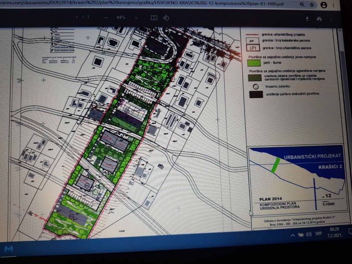Rotate the PDF counterclockwise
Screen dimensions: 352x264
click(x=166, y=18)
